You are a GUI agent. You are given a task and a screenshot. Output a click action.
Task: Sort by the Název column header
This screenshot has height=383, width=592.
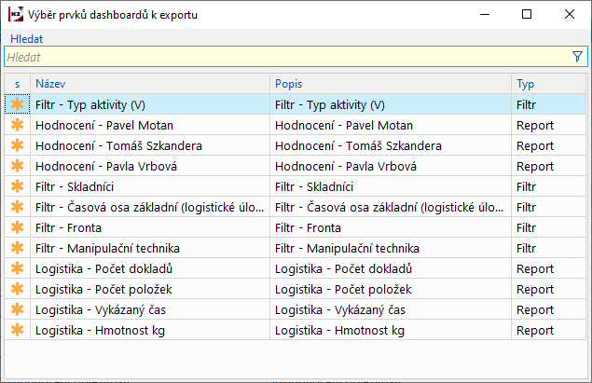tap(149, 84)
